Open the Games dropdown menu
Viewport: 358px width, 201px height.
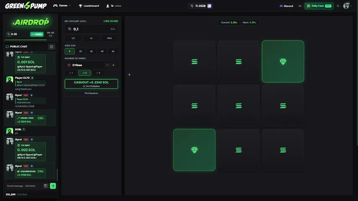coord(62,6)
